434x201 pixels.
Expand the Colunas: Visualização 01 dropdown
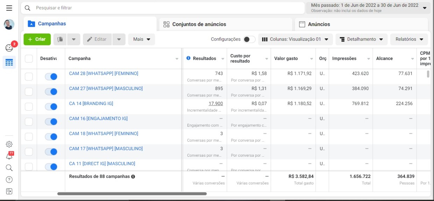(295, 39)
